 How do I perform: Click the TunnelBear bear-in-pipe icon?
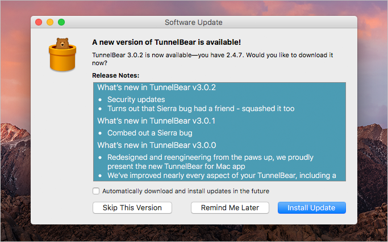click(x=62, y=54)
